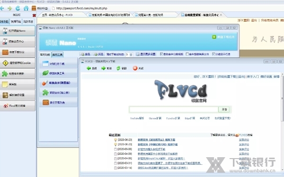284x177 pixels.
Task: Select 我的书签 tab in the side panel
Action: (x=28, y=22)
